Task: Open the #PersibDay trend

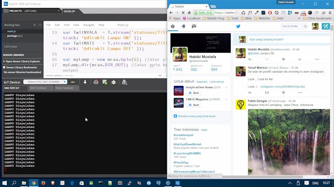Action: pyautogui.click(x=181, y=163)
